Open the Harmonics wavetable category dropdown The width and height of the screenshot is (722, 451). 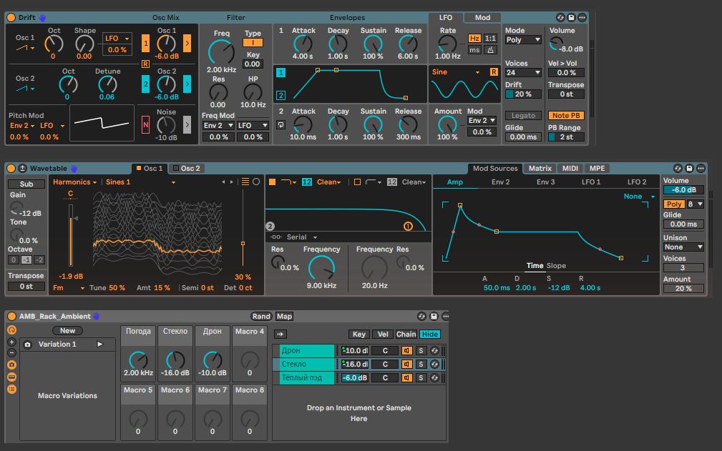(74, 182)
